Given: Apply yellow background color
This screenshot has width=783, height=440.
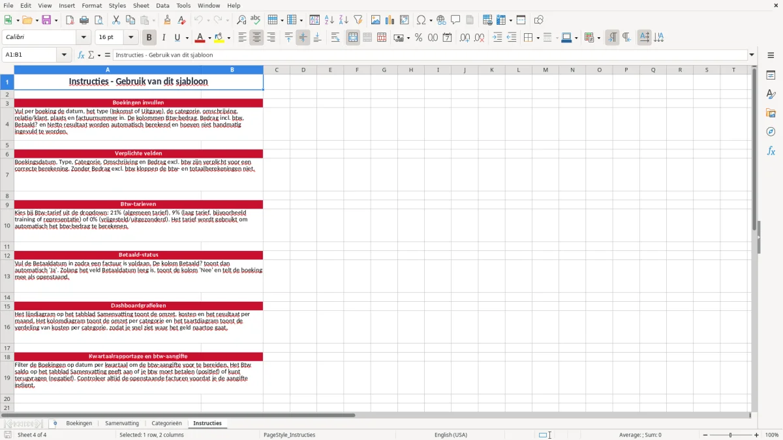Looking at the screenshot, I should pyautogui.click(x=219, y=38).
